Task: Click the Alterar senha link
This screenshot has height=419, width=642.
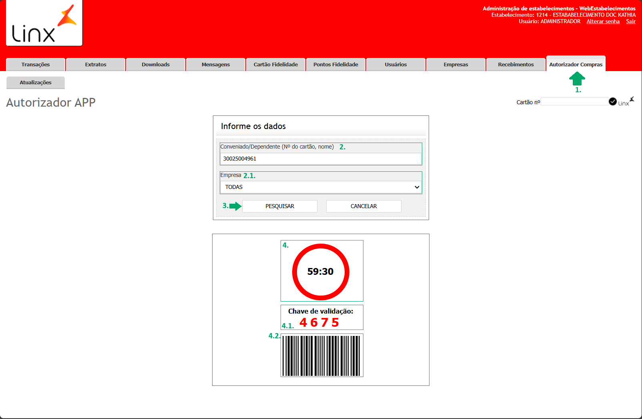Action: 603,22
